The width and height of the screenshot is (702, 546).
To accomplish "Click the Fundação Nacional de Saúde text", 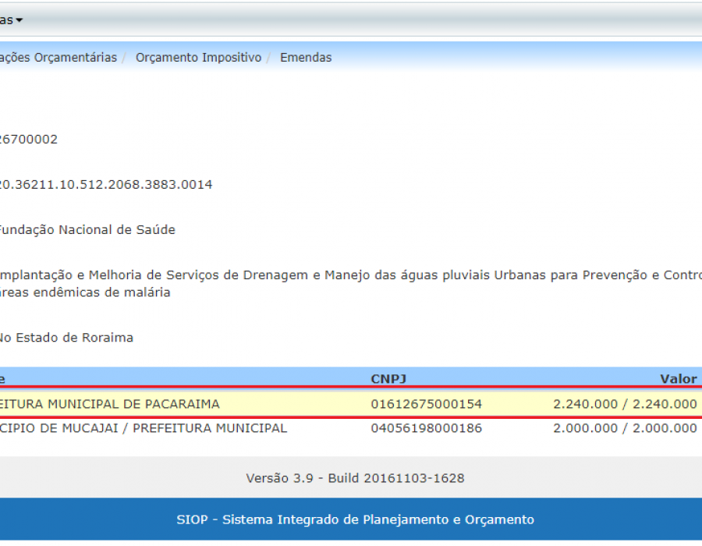I will click(x=87, y=229).
